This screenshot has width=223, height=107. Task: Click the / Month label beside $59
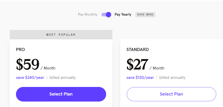coord(48,68)
